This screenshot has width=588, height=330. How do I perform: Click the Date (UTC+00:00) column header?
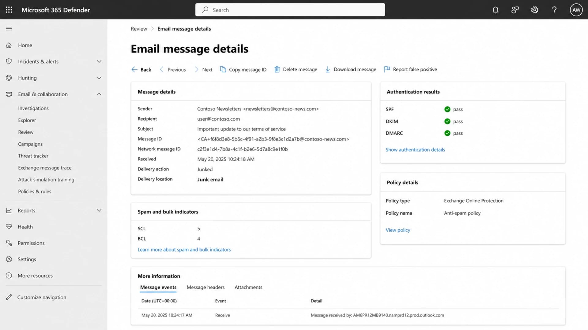click(x=159, y=301)
